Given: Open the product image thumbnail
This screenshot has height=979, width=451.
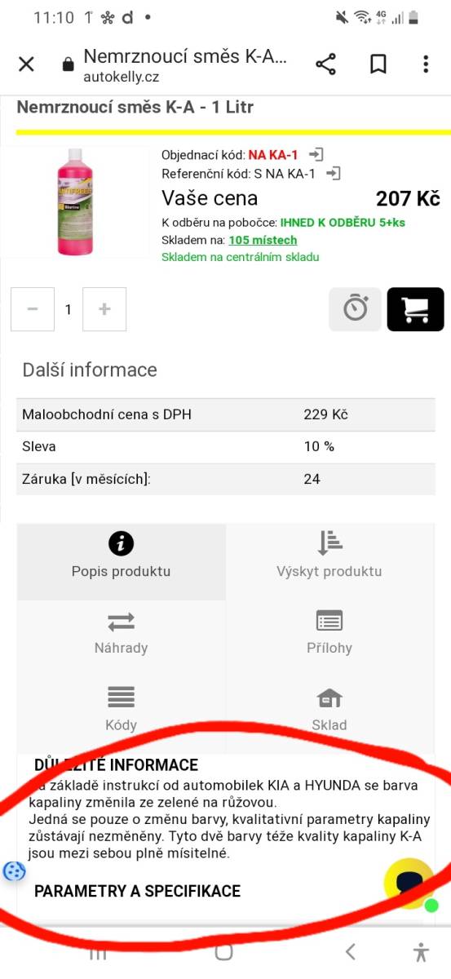Looking at the screenshot, I should tap(75, 202).
